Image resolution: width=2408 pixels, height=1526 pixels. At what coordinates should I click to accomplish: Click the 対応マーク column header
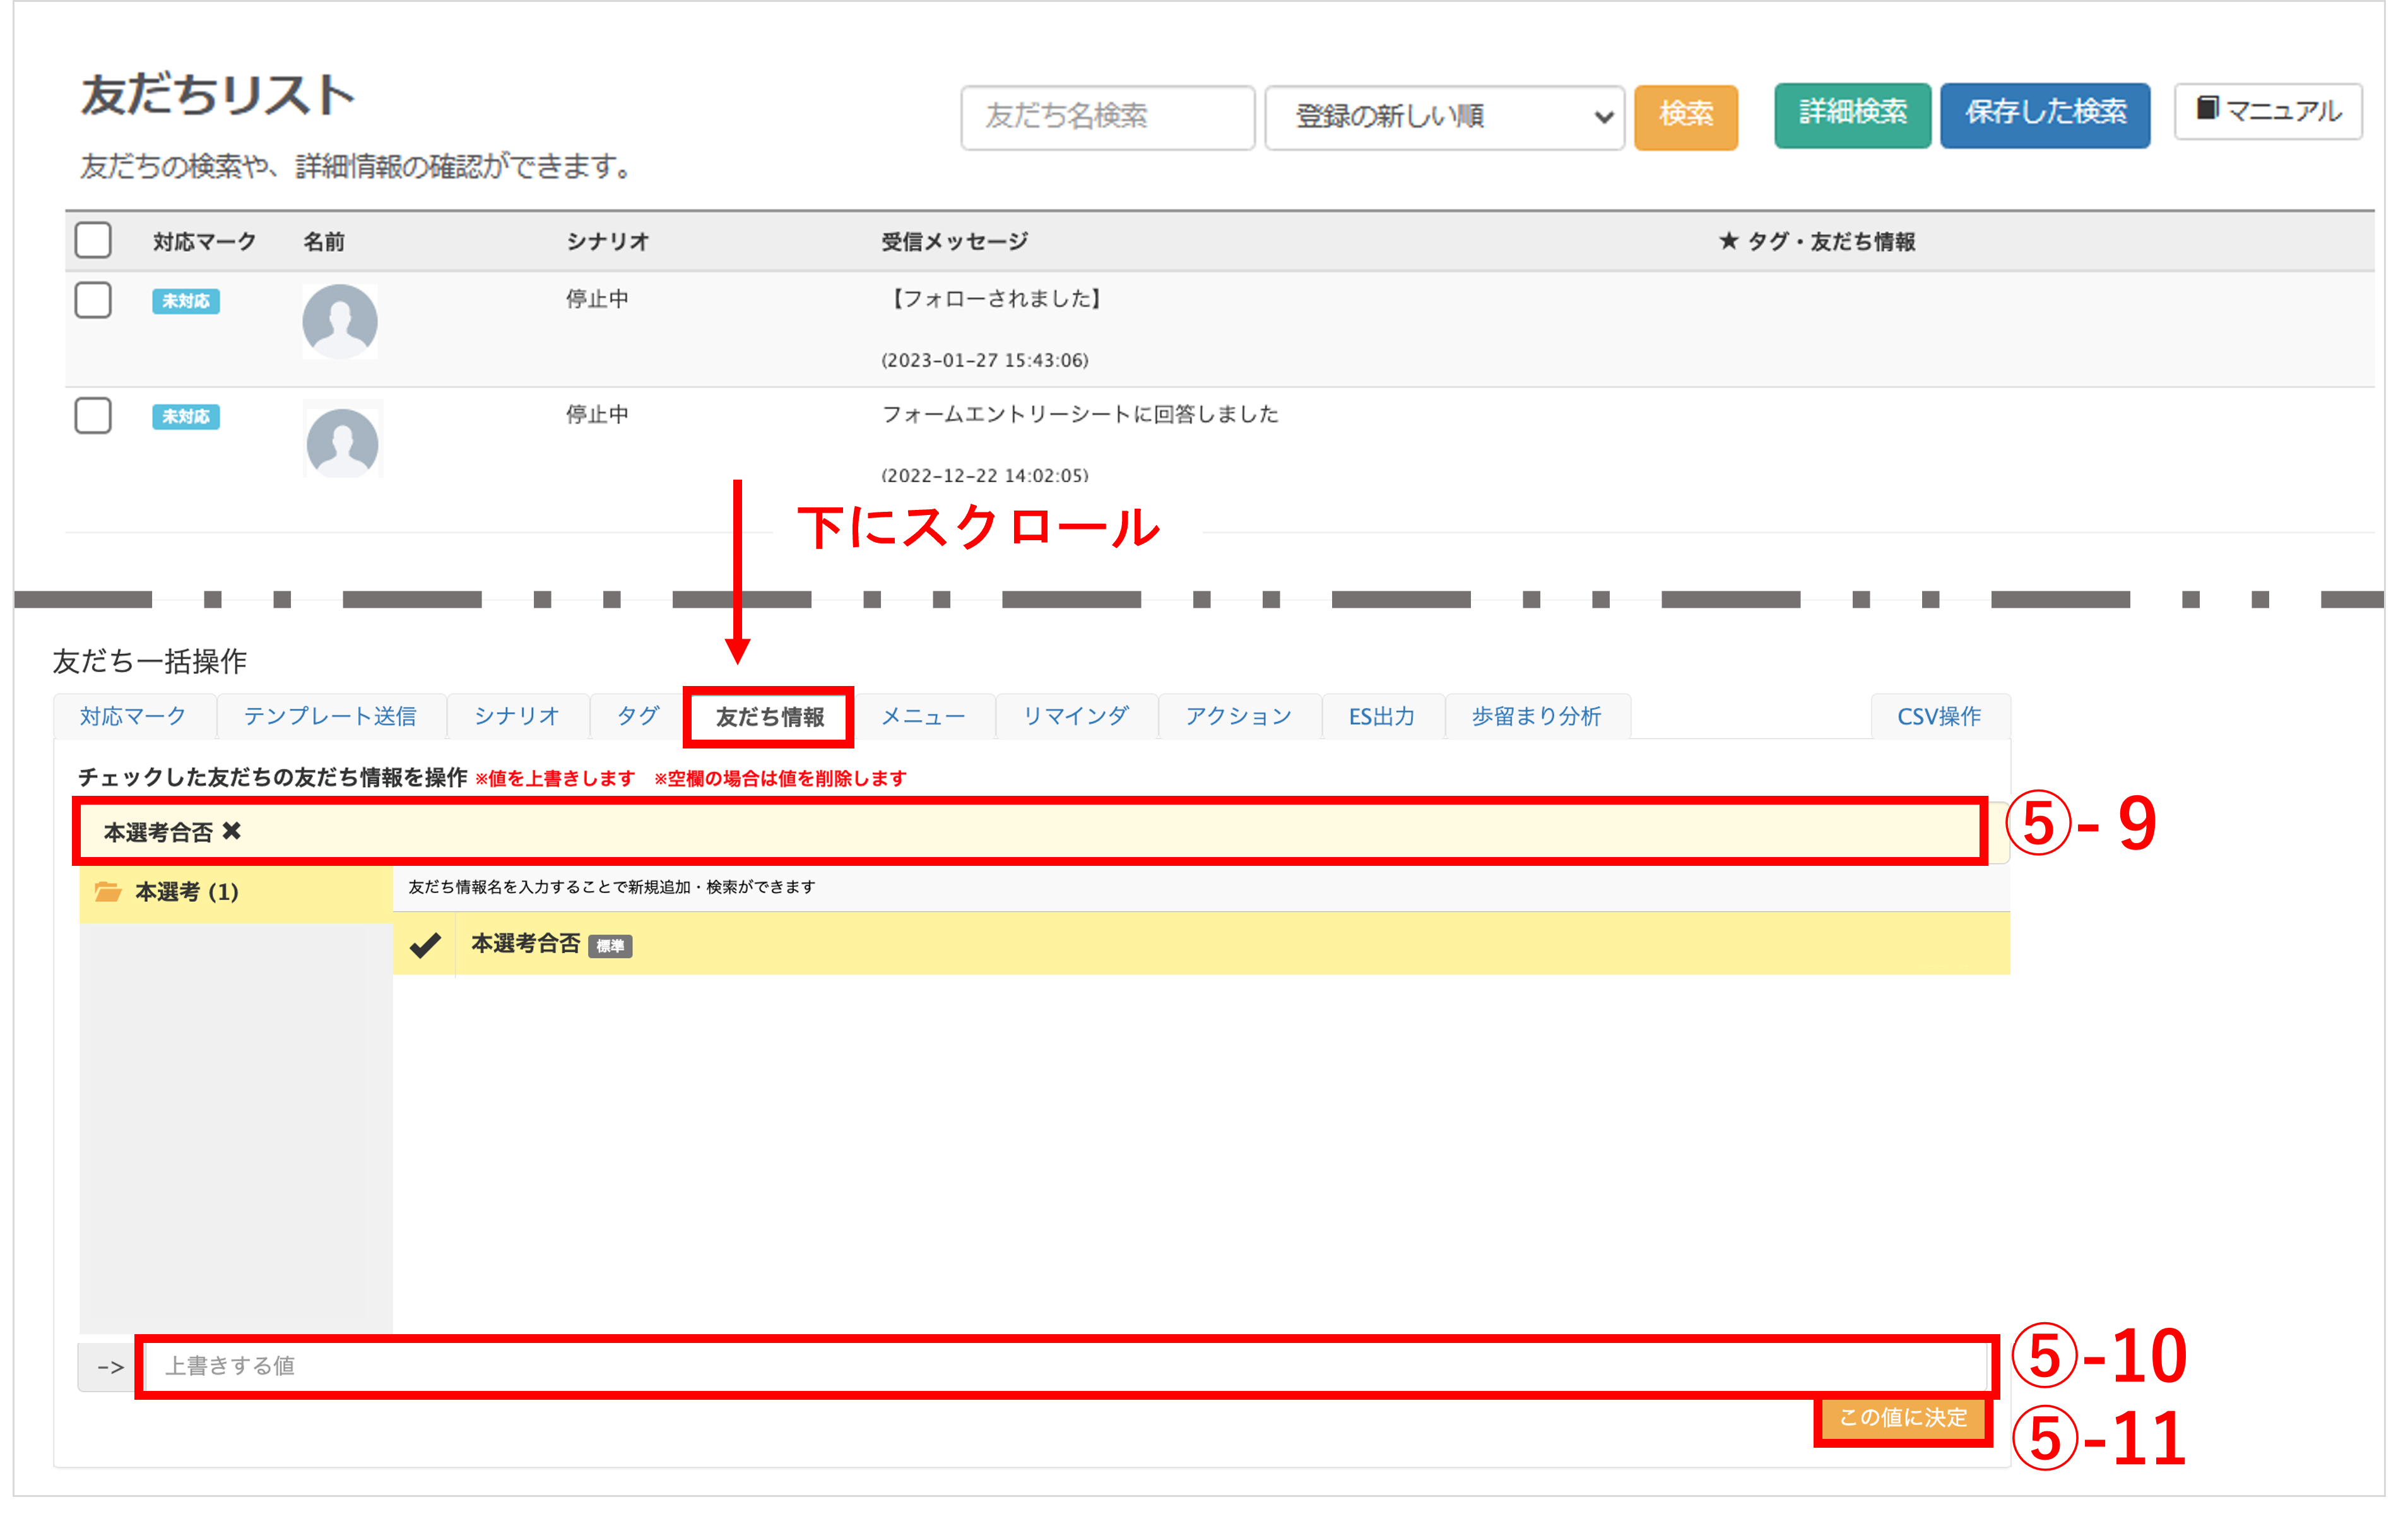pos(204,241)
